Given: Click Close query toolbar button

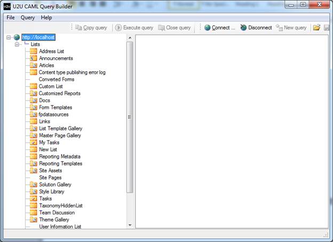Looking at the screenshot, I should pos(175,28).
